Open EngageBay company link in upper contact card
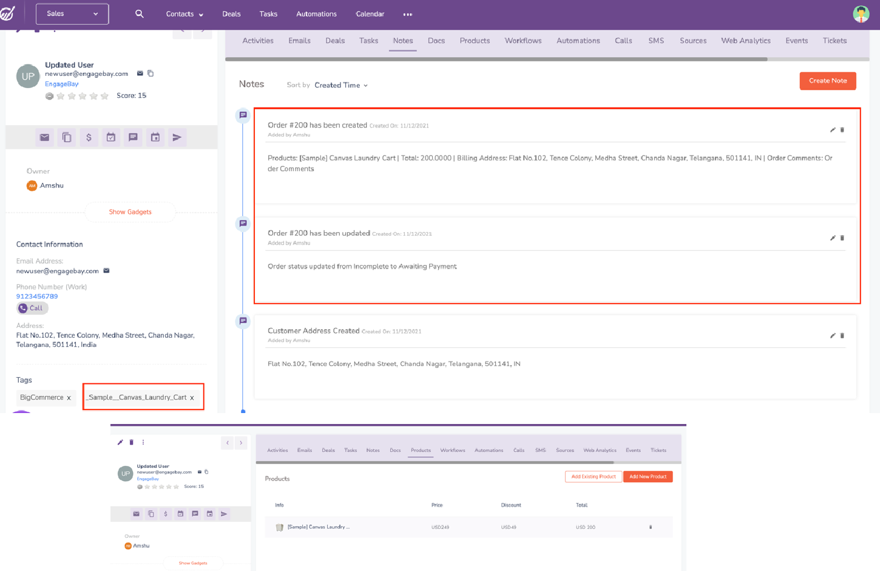This screenshot has height=571, width=880. 62,84
